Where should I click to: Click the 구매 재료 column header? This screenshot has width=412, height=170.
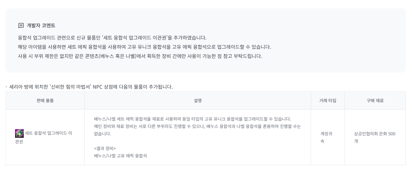pos(375,100)
